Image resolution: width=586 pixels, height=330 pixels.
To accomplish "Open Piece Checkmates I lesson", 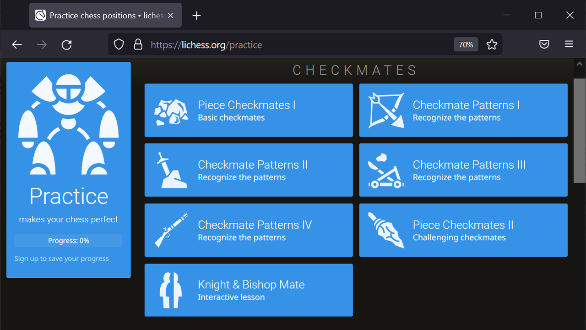I will (249, 110).
